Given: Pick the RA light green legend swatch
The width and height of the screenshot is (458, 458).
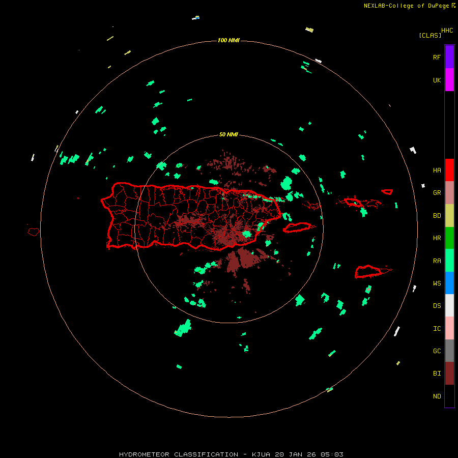Looking at the screenshot, I should pyautogui.click(x=449, y=261).
